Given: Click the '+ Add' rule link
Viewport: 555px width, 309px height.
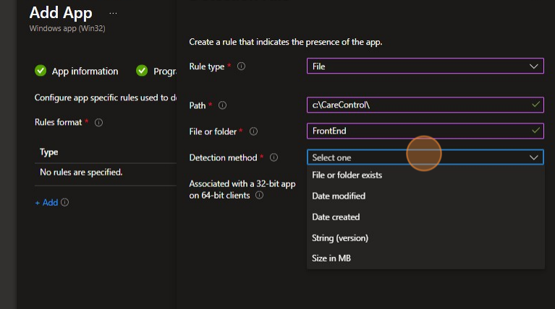Looking at the screenshot, I should pos(46,203).
